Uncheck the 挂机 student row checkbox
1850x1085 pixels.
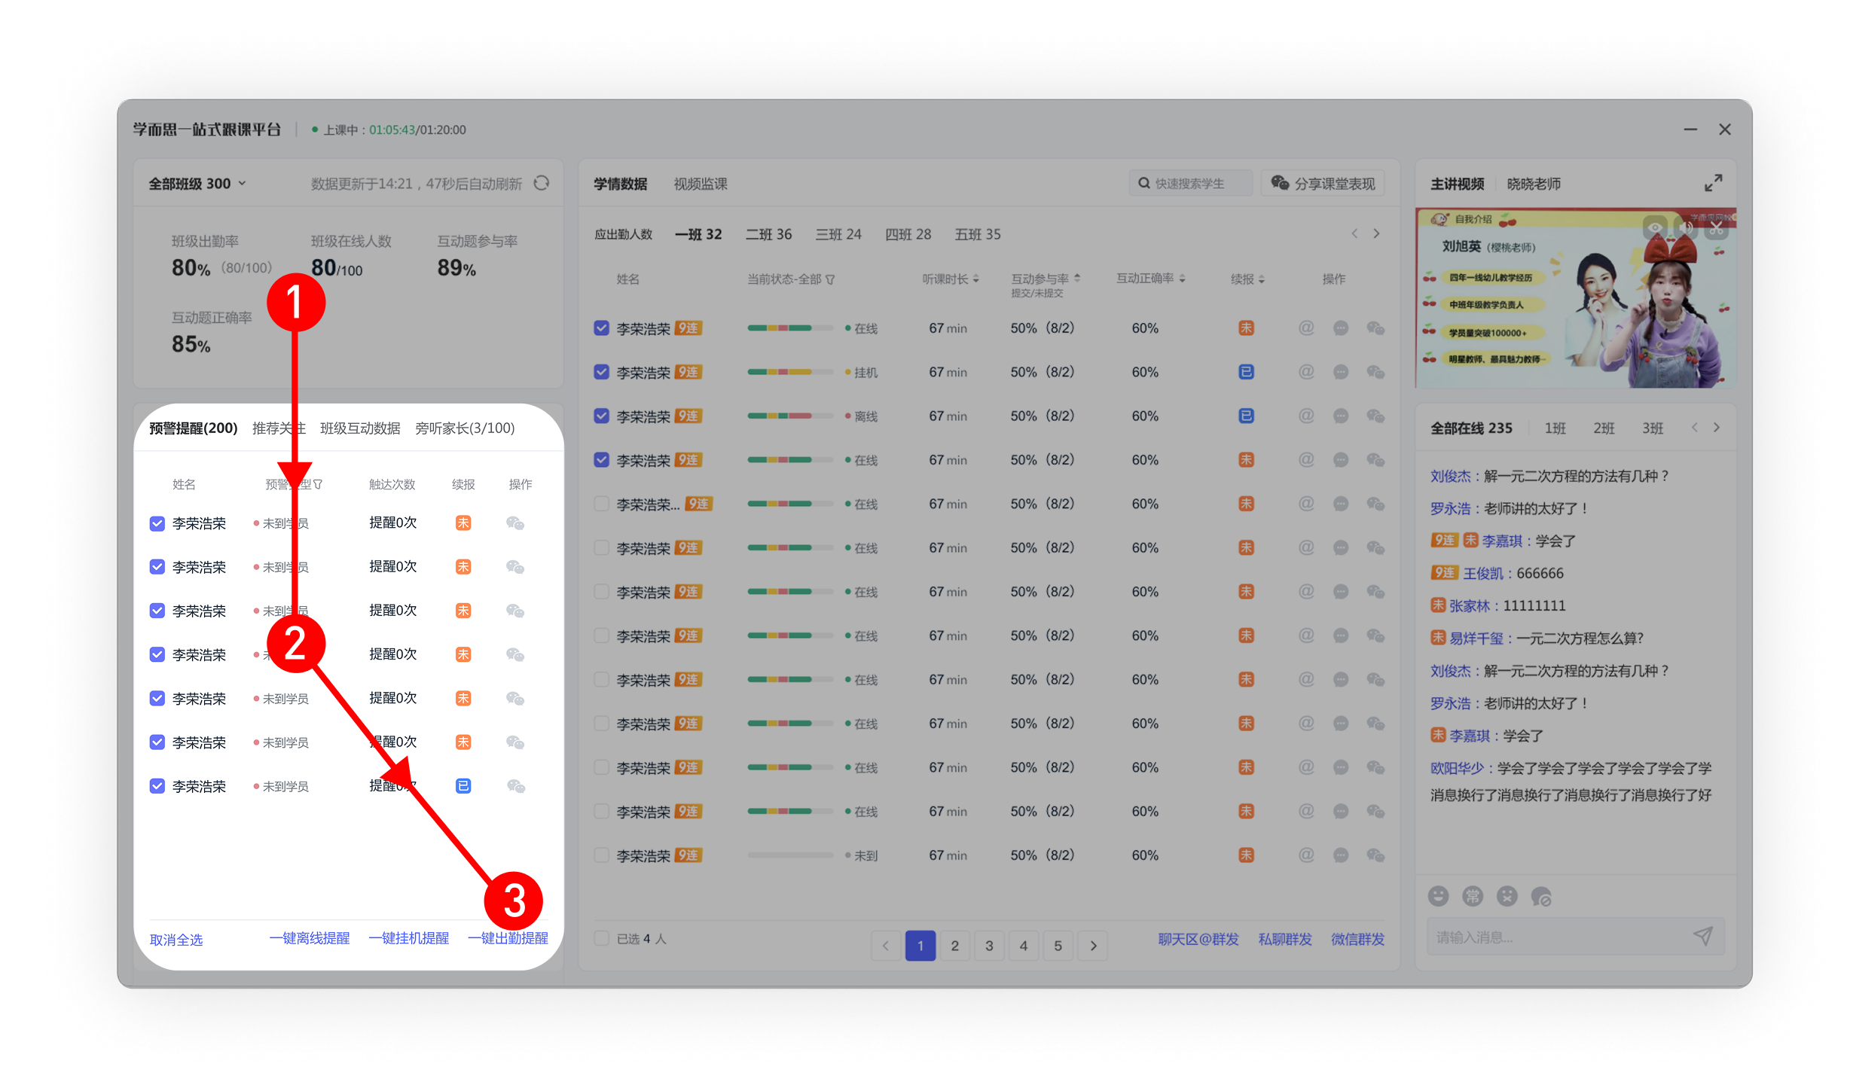(x=601, y=371)
